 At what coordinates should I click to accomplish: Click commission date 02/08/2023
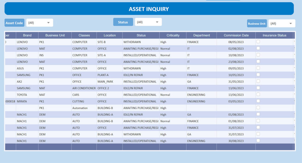(236, 49)
